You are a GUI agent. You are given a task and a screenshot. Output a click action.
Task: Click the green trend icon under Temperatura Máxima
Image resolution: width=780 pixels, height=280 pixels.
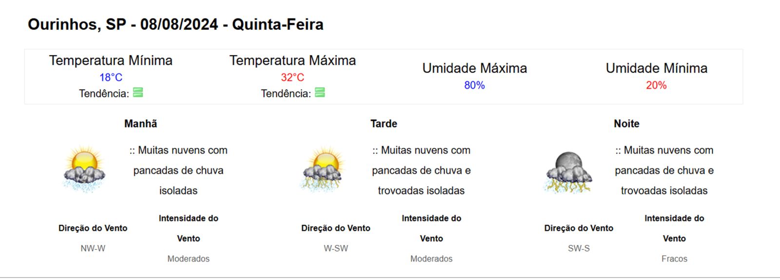(x=320, y=93)
